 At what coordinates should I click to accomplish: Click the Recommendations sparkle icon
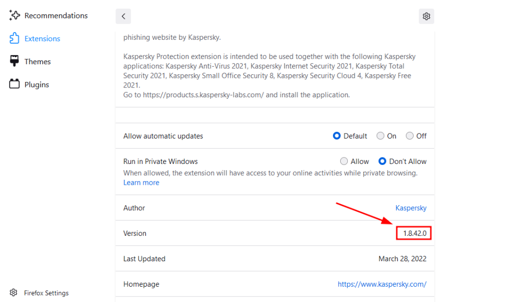14,16
